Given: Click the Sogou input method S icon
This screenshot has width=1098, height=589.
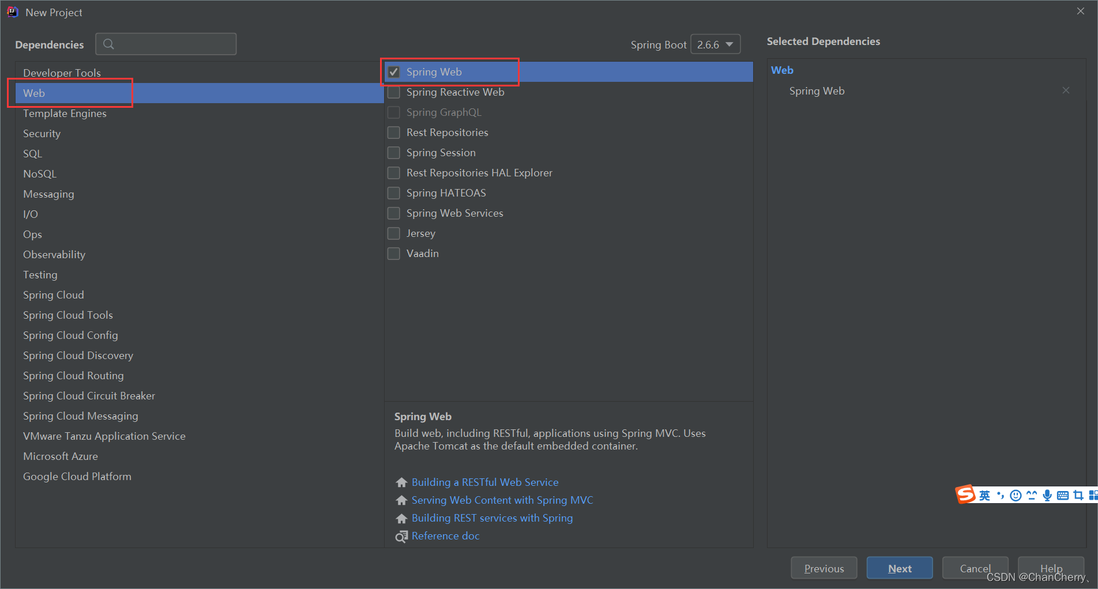Looking at the screenshot, I should click(x=965, y=494).
